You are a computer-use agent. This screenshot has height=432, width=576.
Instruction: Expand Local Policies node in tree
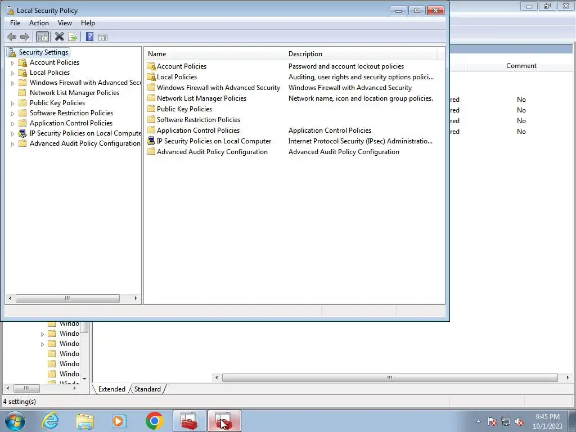(12, 73)
